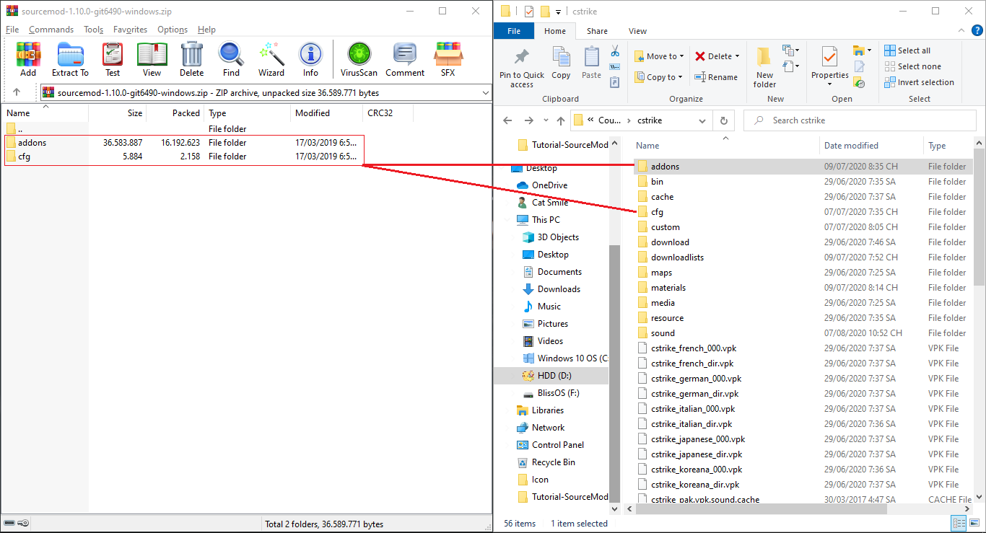This screenshot has width=986, height=533.
Task: Open the Properties ribbon button
Action: (830, 66)
